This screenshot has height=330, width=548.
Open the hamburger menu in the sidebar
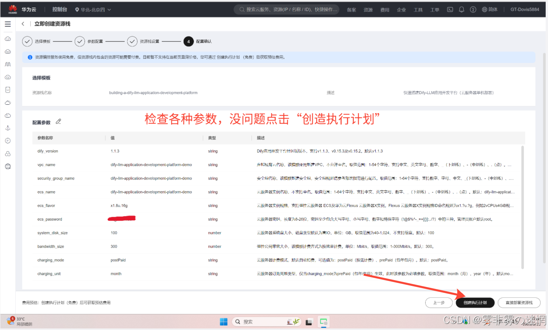pyautogui.click(x=8, y=24)
